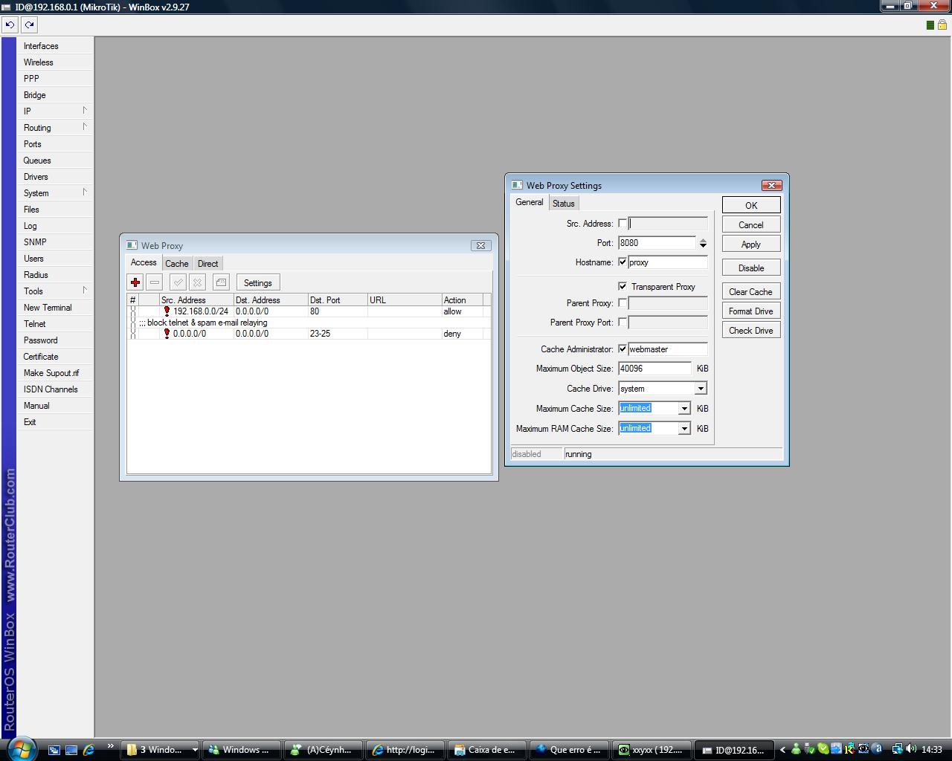Screen dimensions: 952x761
Task: Click the Format Drive button
Action: pos(751,311)
